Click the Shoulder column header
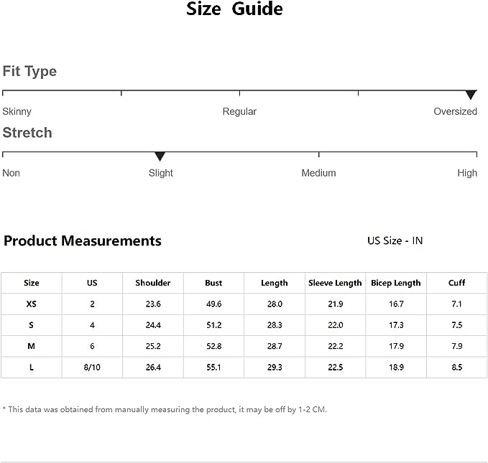 coord(153,284)
